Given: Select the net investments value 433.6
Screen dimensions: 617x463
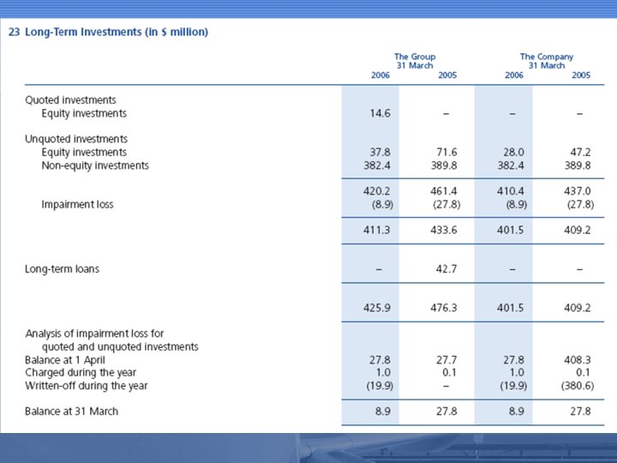Looking at the screenshot, I should point(444,230).
